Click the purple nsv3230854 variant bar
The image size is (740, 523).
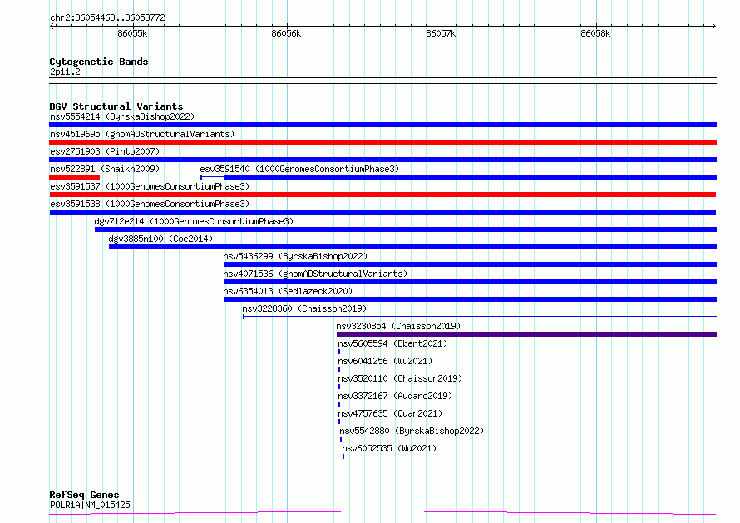pyautogui.click(x=526, y=334)
